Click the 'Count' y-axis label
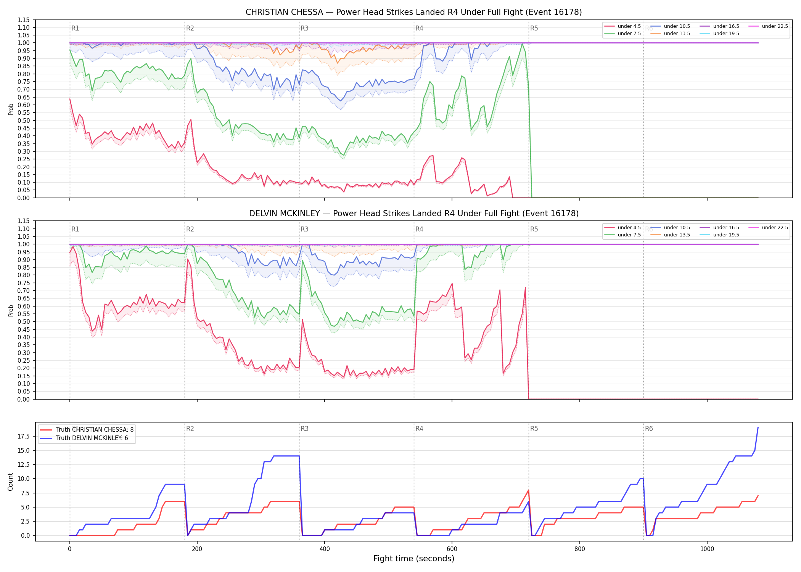801x572 pixels. (x=10, y=482)
